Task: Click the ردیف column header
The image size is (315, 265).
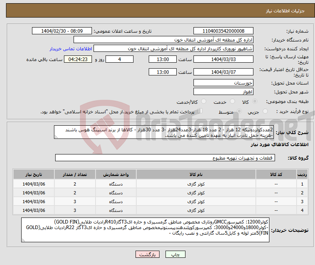Action: point(302,174)
